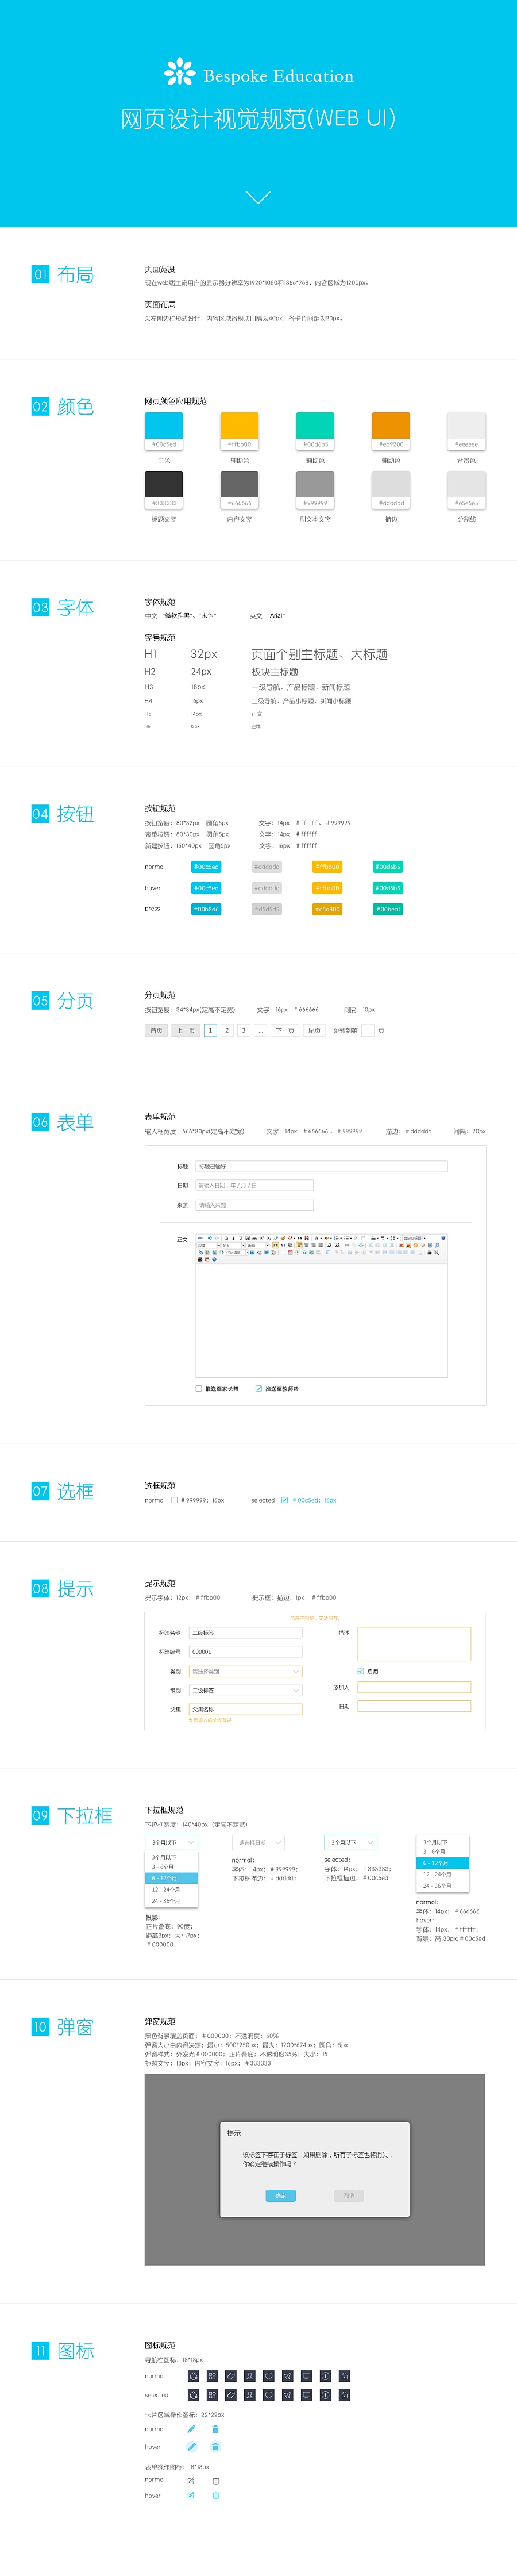The height and width of the screenshot is (2556, 517).
Task: Click the circled trash icon in card-area hover row
Action: pyautogui.click(x=215, y=2447)
